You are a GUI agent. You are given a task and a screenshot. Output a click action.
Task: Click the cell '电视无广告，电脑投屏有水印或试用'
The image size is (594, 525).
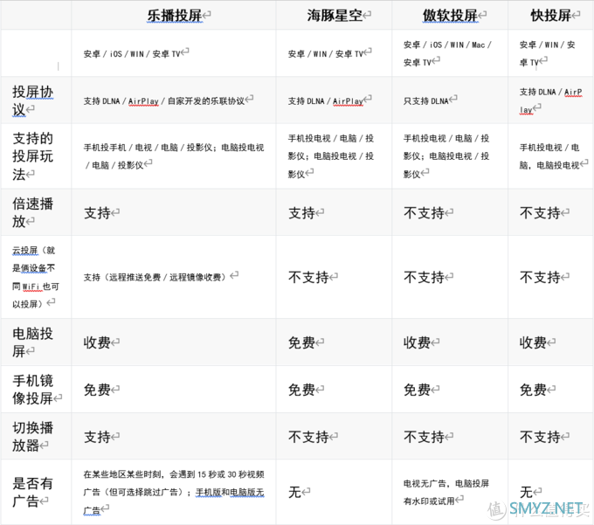click(x=446, y=492)
